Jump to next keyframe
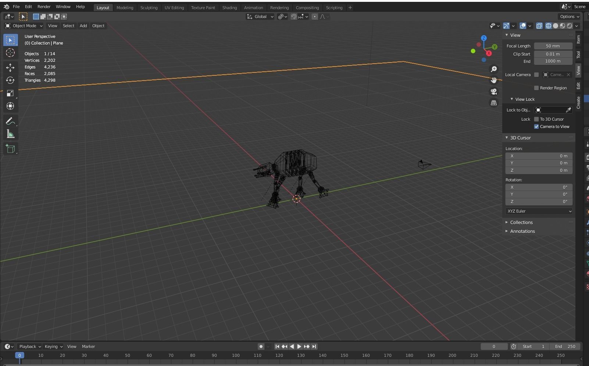This screenshot has height=366, width=589. [307, 347]
